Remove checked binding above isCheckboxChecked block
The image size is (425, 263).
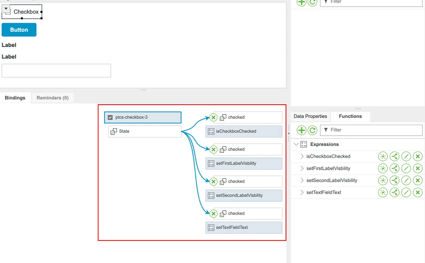(x=213, y=117)
